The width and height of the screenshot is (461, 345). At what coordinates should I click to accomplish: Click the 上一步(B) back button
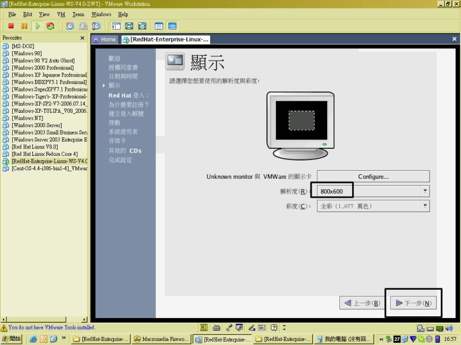pyautogui.click(x=362, y=303)
